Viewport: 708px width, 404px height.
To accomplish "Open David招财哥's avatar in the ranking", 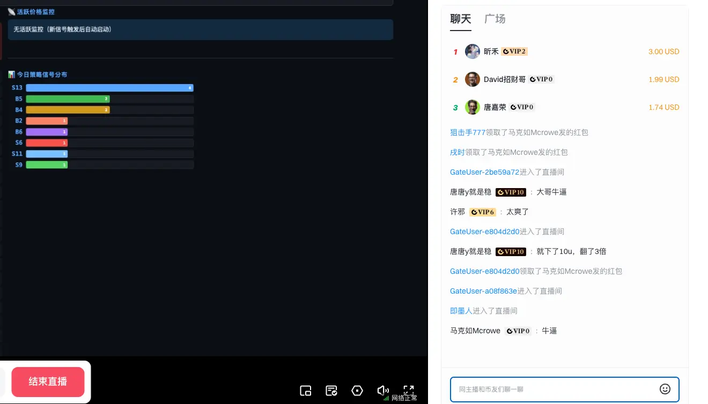I will (473, 79).
